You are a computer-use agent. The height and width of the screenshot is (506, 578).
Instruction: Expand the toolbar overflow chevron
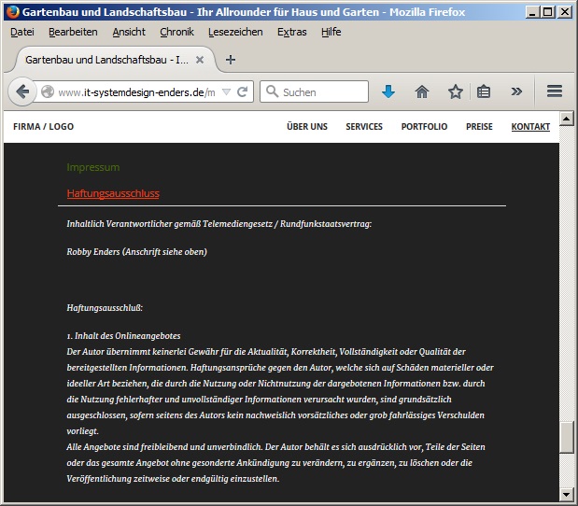[x=516, y=91]
